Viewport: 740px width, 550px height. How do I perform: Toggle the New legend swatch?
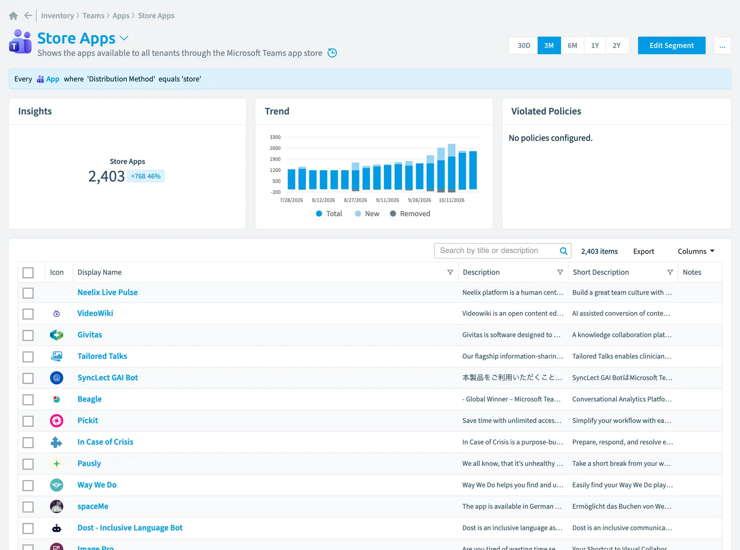click(358, 214)
